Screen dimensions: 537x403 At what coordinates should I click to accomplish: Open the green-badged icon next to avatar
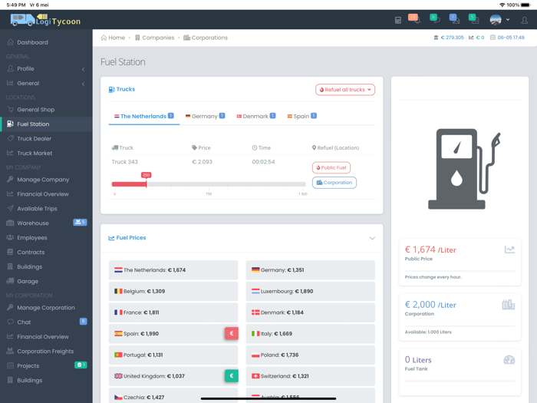pyautogui.click(x=473, y=18)
